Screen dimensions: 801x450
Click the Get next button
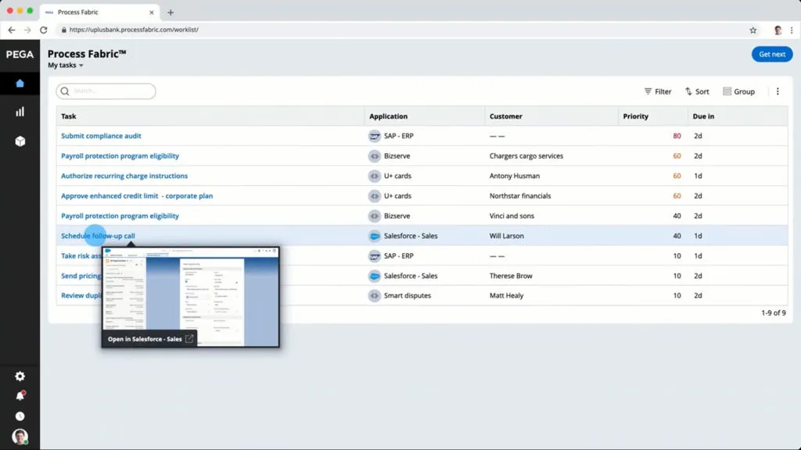pyautogui.click(x=772, y=54)
